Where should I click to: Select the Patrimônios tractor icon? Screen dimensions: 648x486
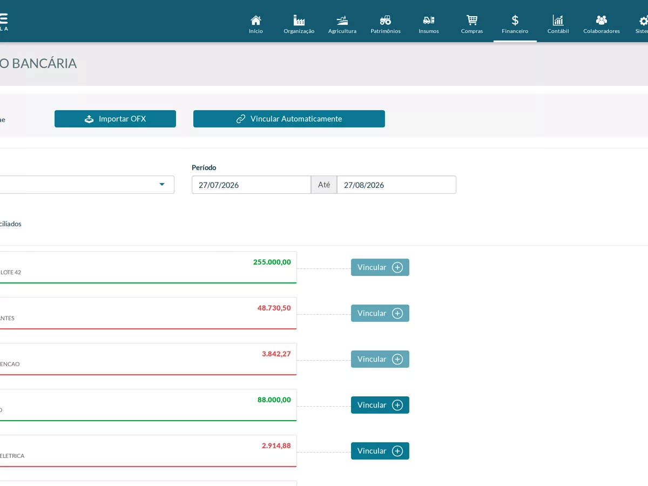click(x=386, y=21)
